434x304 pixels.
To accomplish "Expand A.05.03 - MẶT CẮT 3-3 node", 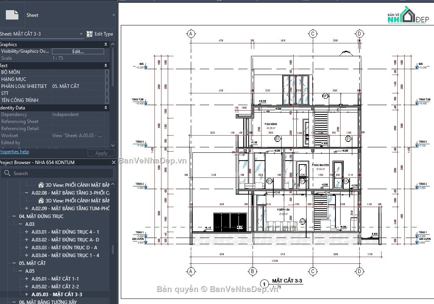I will pyautogui.click(x=27, y=294).
